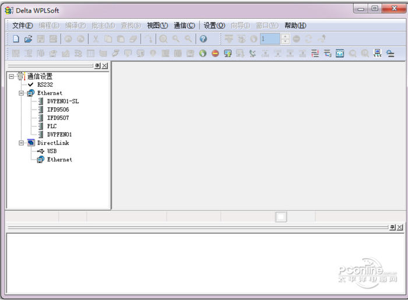408x300 pixels.
Task: Click the greyed location pin icon
Action: tap(153, 54)
